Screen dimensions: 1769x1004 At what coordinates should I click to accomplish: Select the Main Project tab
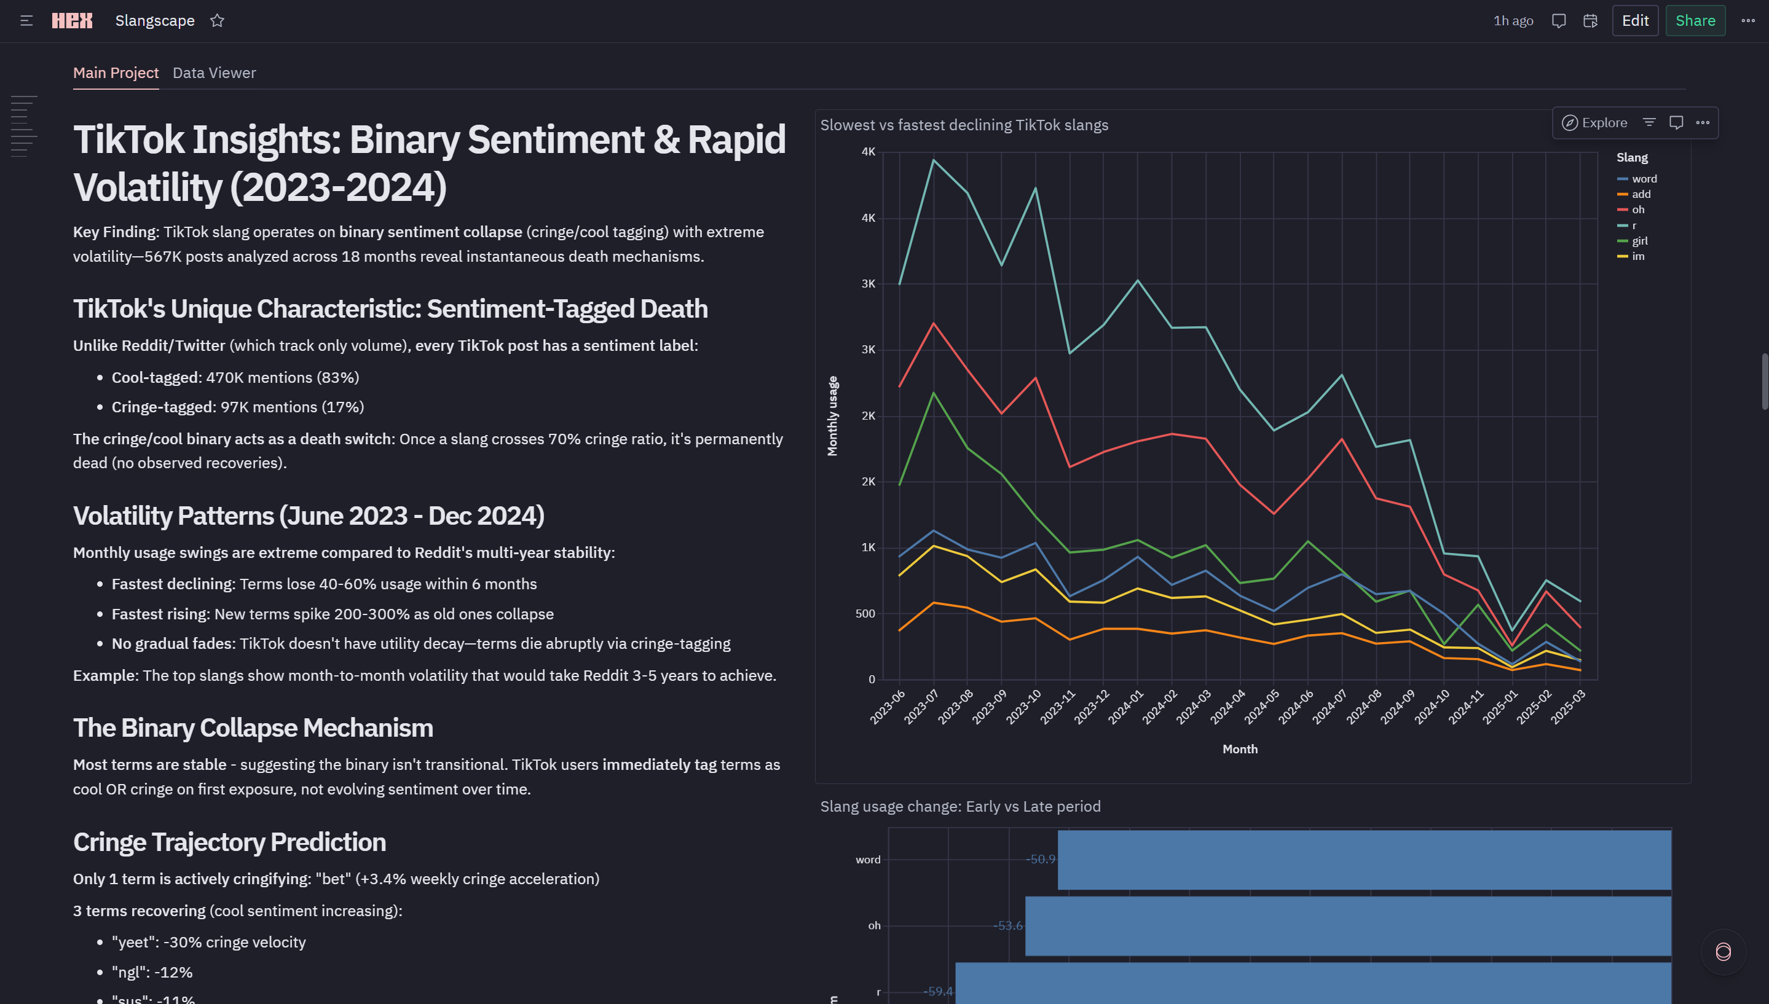coord(116,73)
